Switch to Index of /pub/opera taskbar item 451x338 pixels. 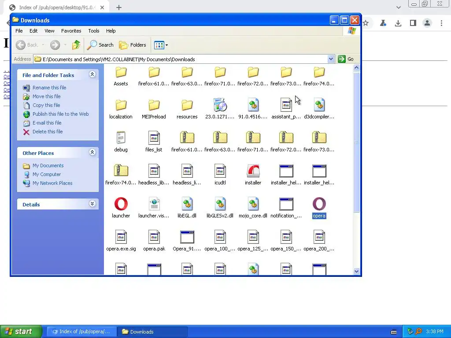coord(81,332)
